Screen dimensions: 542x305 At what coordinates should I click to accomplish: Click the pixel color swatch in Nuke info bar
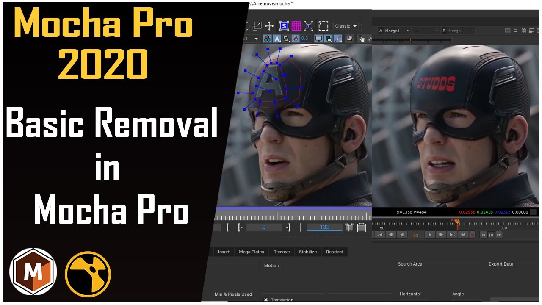[533, 212]
